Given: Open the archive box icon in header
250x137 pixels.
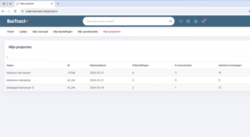Looking at the screenshot, I should [188, 21].
